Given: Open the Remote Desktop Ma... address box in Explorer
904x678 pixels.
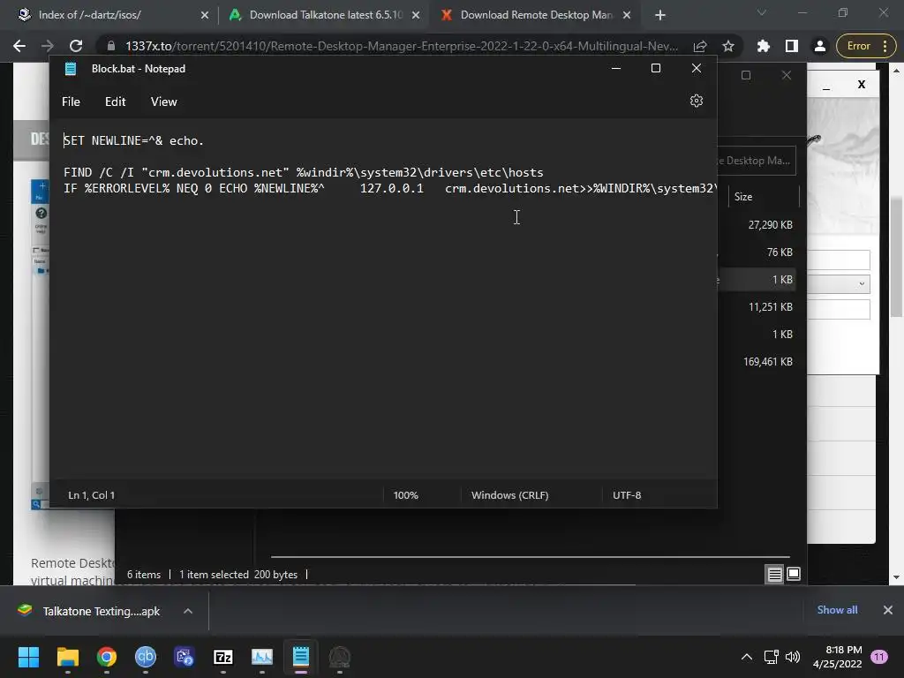Looking at the screenshot, I should [757, 161].
